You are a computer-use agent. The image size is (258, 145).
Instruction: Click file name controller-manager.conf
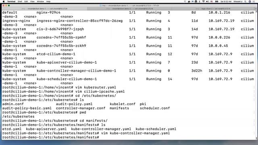[x=81, y=108]
